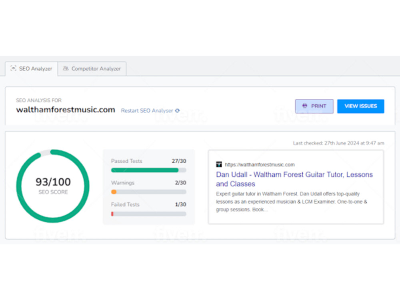Viewport: 400px width, 300px height.
Task: Click the https://walthamforestmusic.com URL in preview
Action: (260, 164)
